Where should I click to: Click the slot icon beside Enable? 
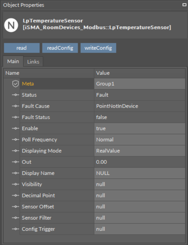coord(16,128)
